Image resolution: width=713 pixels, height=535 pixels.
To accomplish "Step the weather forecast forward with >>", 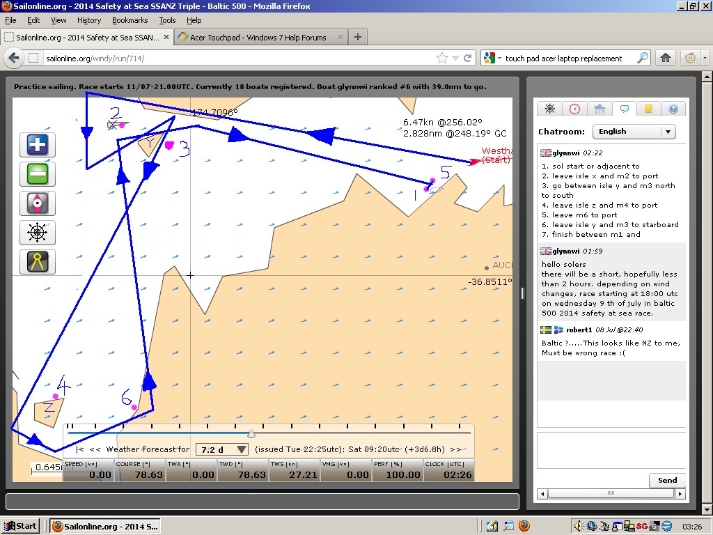I will click(x=455, y=449).
